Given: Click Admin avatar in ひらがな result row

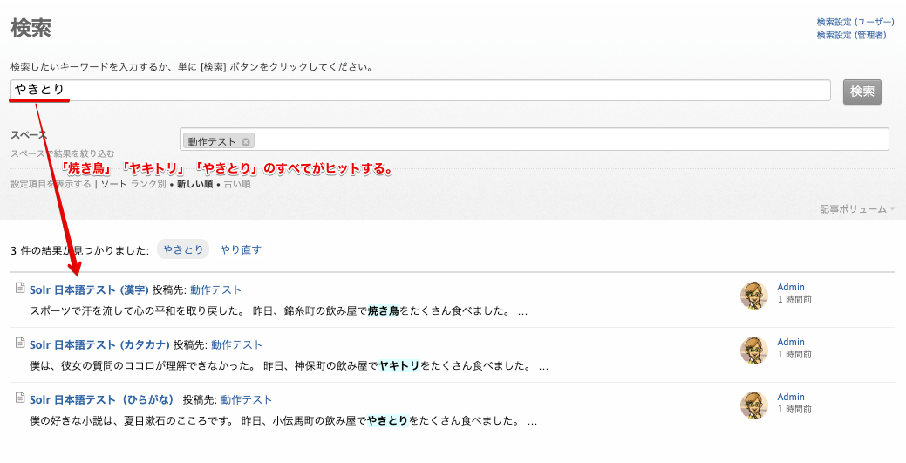Looking at the screenshot, I should (x=754, y=405).
